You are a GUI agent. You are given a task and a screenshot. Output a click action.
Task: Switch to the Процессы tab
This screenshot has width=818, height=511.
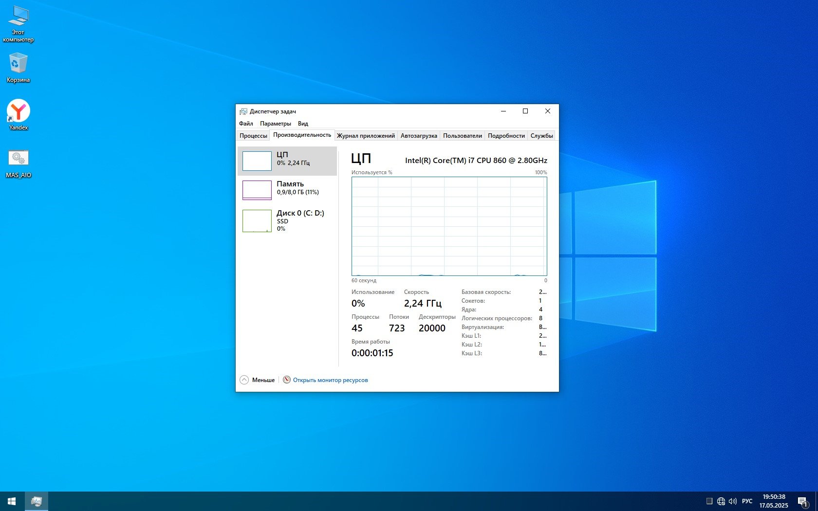[x=253, y=136]
